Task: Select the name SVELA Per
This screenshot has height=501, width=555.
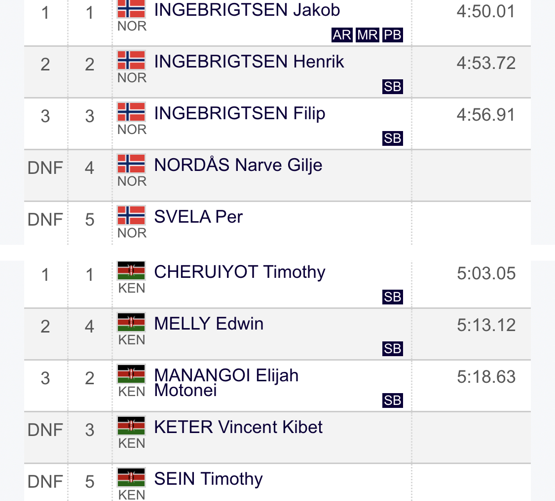Action: (x=198, y=217)
